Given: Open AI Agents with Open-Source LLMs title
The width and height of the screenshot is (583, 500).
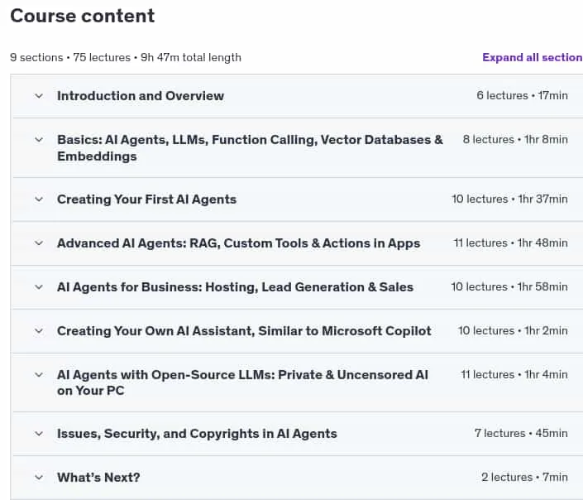Looking at the screenshot, I should 242,382.
